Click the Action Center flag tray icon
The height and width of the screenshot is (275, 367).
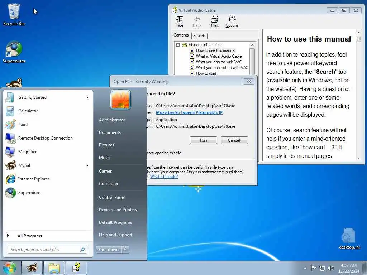pyautogui.click(x=313, y=268)
